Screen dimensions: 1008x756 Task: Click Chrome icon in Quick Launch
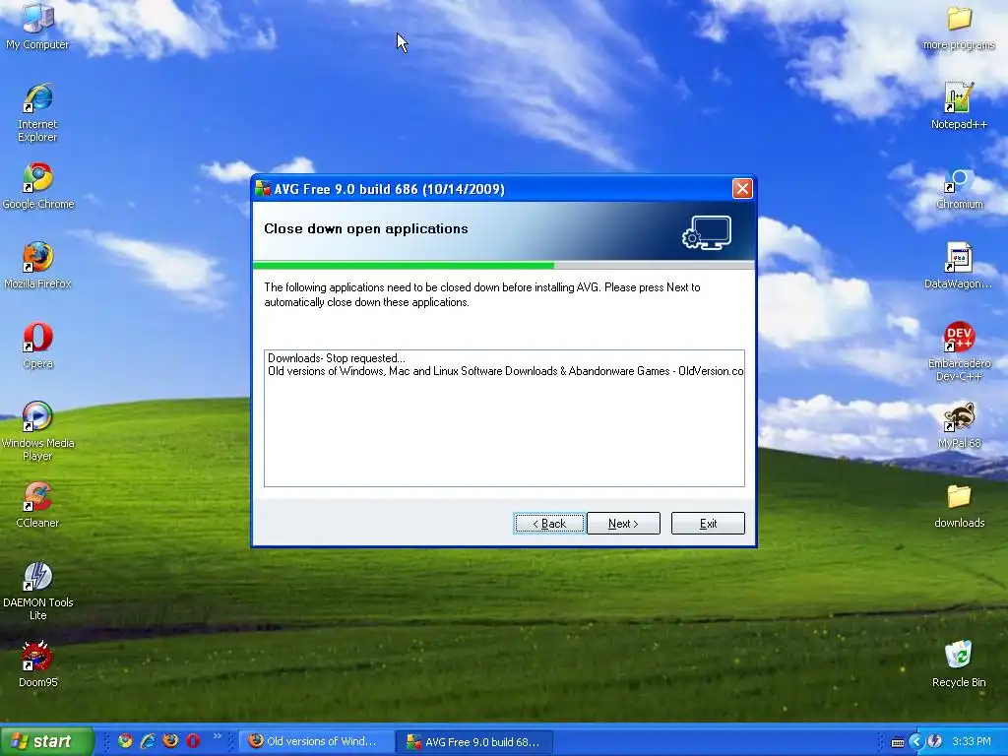(125, 740)
